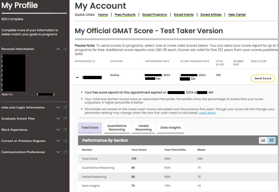Click the My Profile heading

coord(20,5)
